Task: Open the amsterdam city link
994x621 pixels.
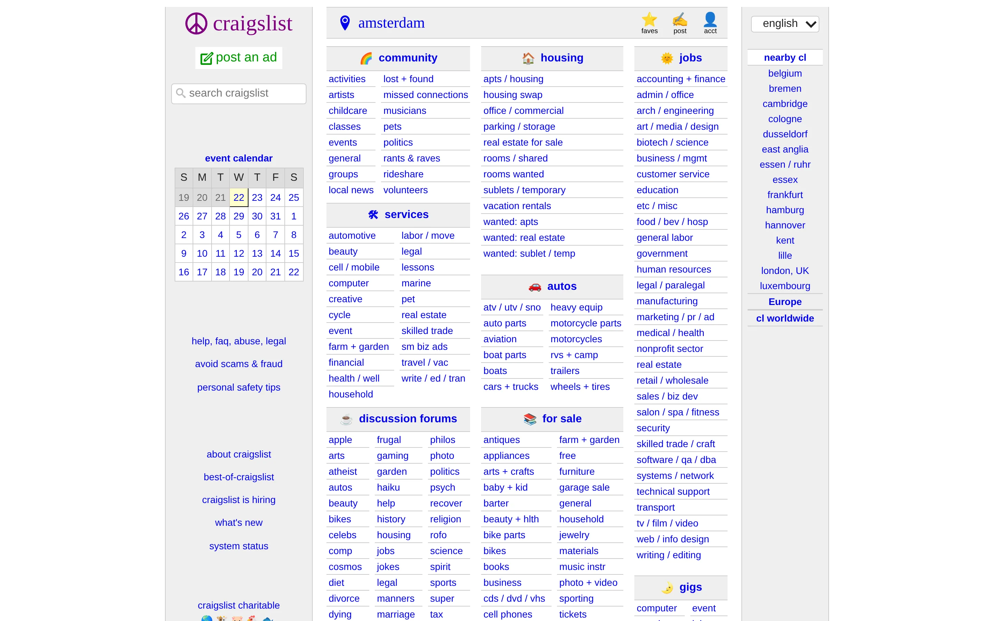Action: coord(391,23)
